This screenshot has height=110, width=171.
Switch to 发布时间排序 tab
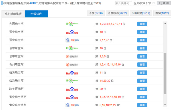pyautogui.click(x=13, y=14)
